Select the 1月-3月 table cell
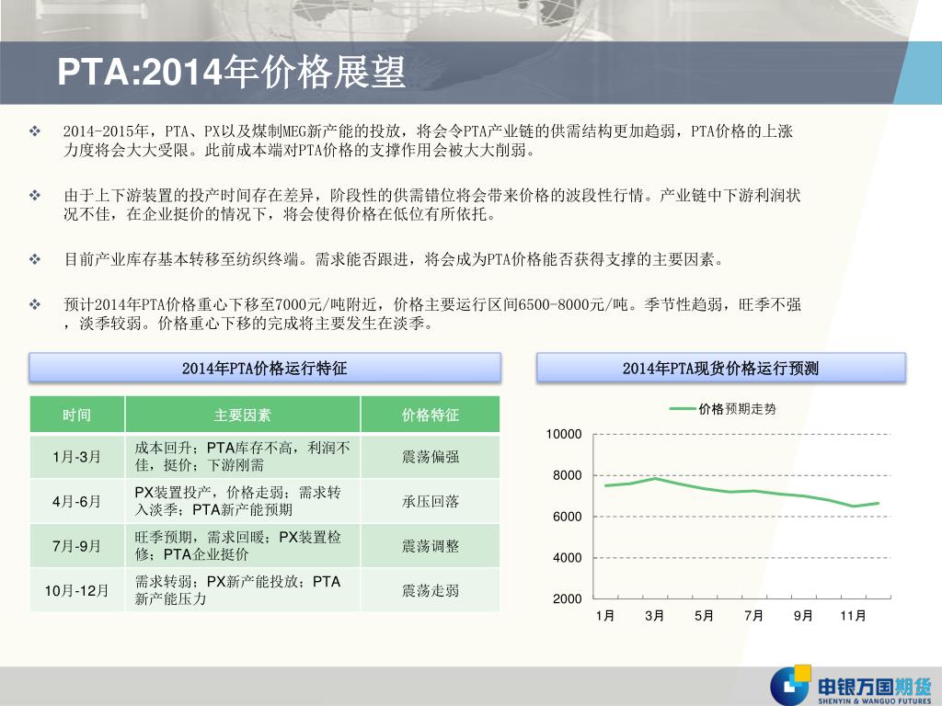 (77, 457)
